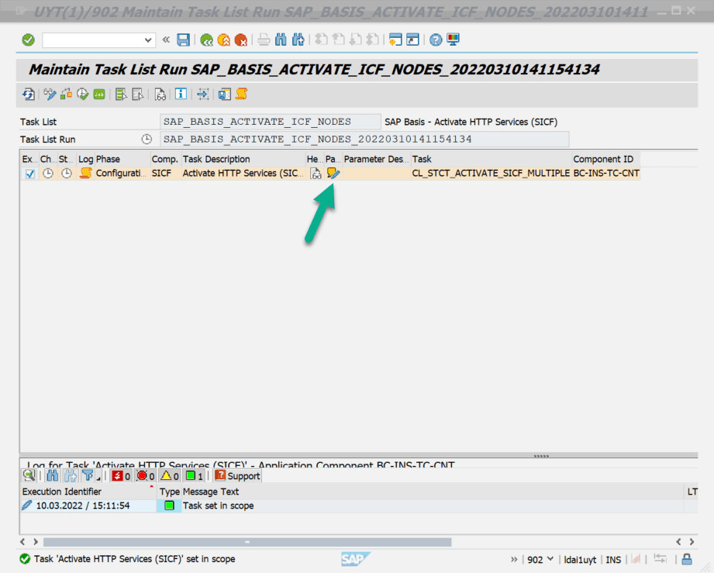Click the Find binoculars icon in top toolbar
This screenshot has height=573, width=714.
281,40
